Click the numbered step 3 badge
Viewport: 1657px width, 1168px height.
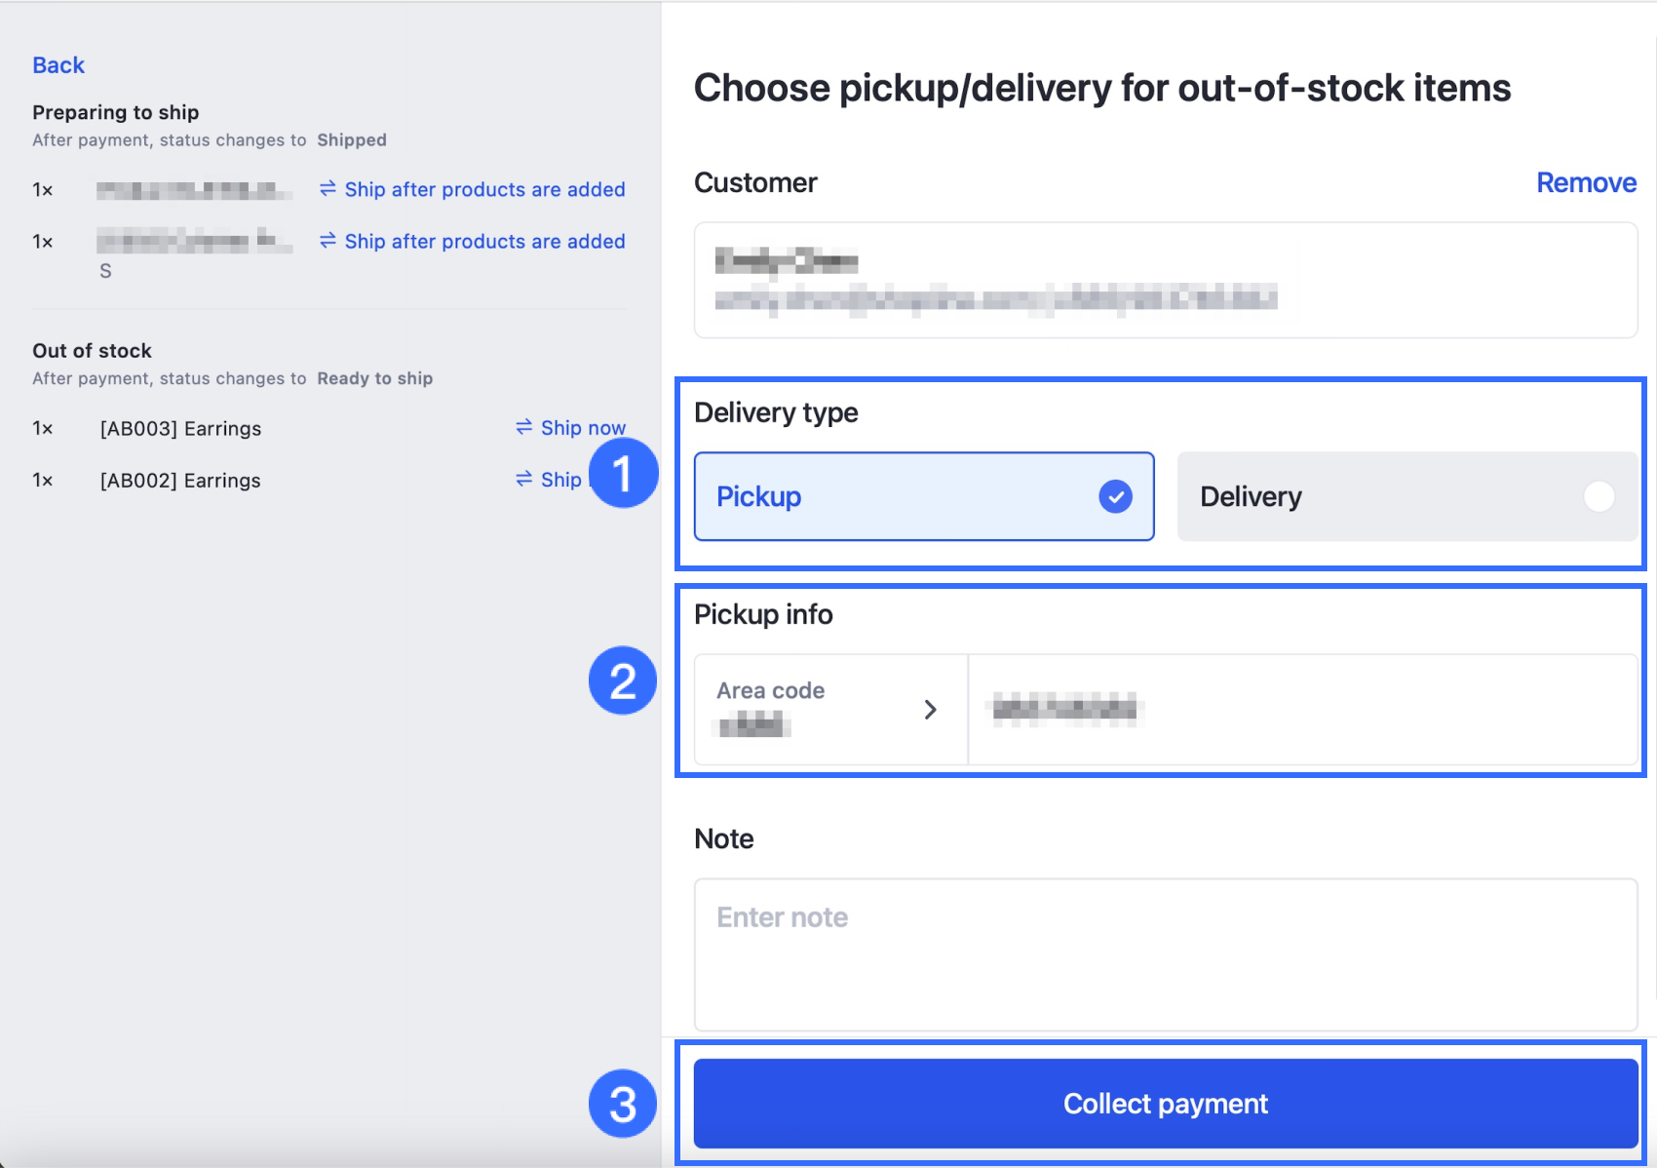[x=623, y=1104]
